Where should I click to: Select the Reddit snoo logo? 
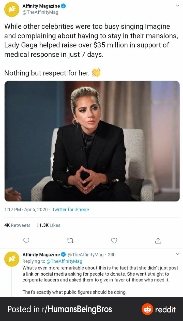(x=147, y=309)
